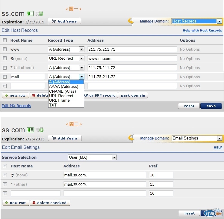
Task: Open record type dropdown for * (all others) row
Action: (x=66, y=67)
